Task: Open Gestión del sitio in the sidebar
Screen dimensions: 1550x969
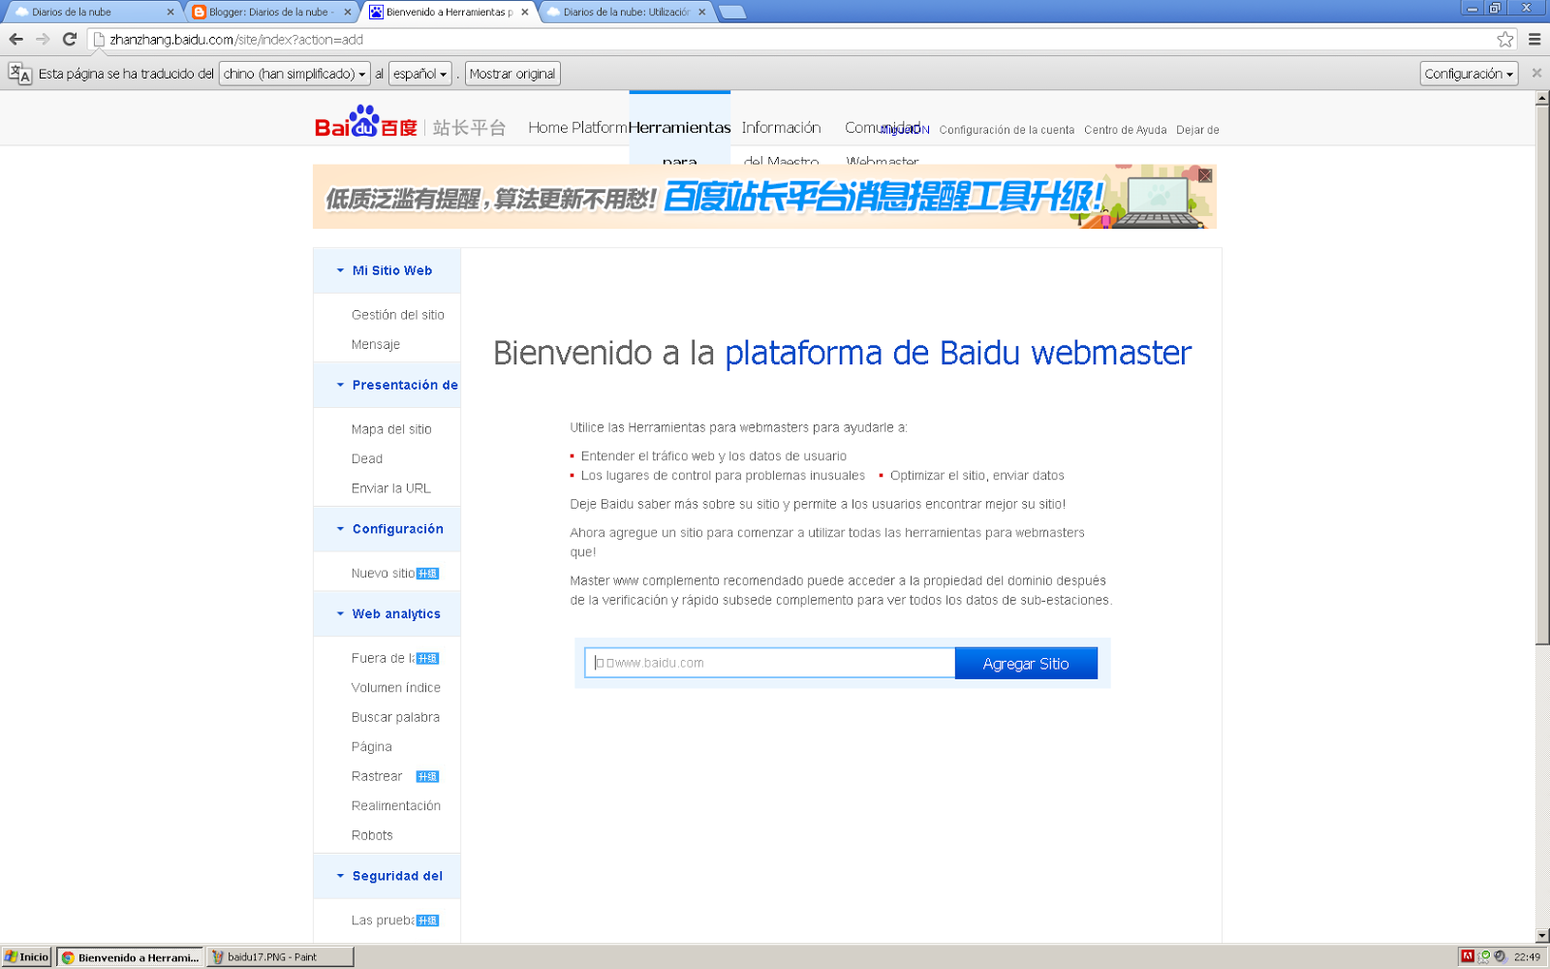Action: point(397,315)
